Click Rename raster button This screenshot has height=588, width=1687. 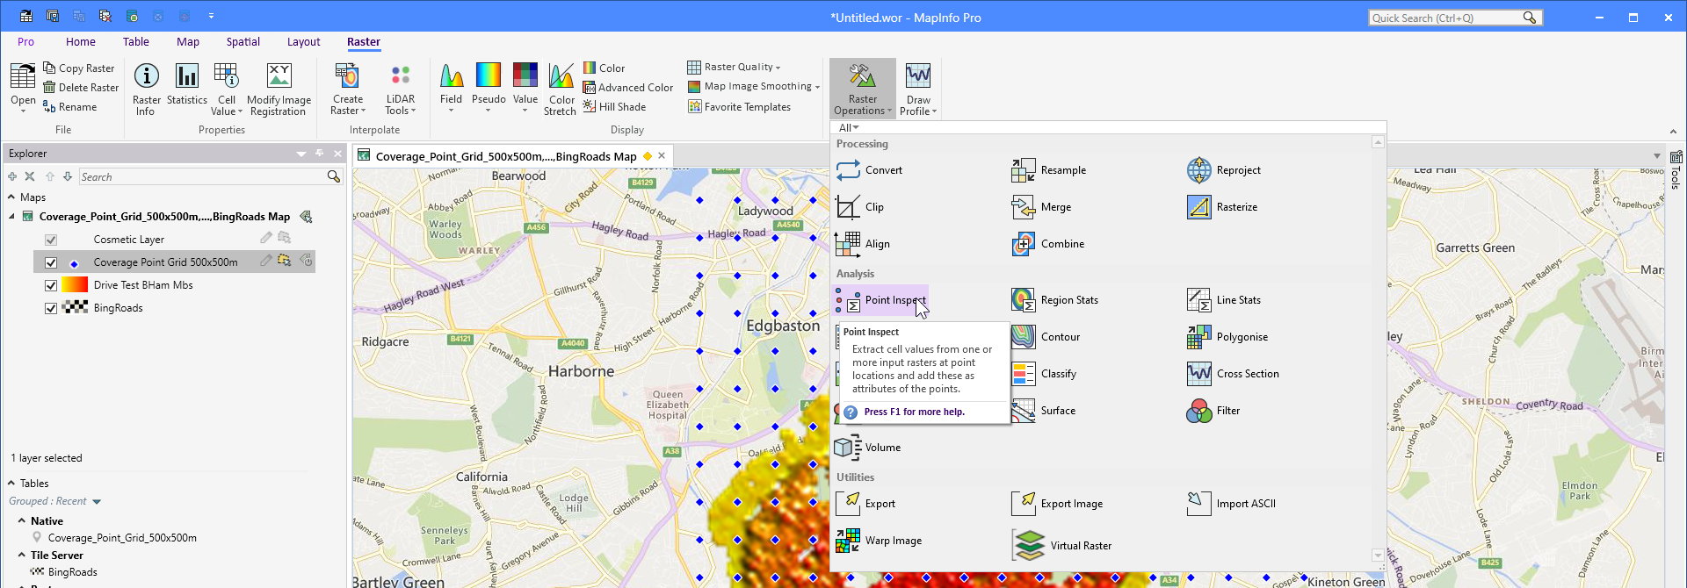point(70,107)
